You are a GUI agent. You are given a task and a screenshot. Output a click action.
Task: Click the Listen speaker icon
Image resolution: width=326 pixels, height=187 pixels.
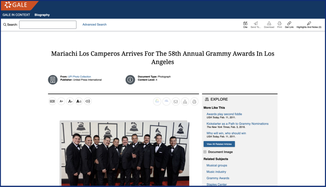[x=88, y=101]
